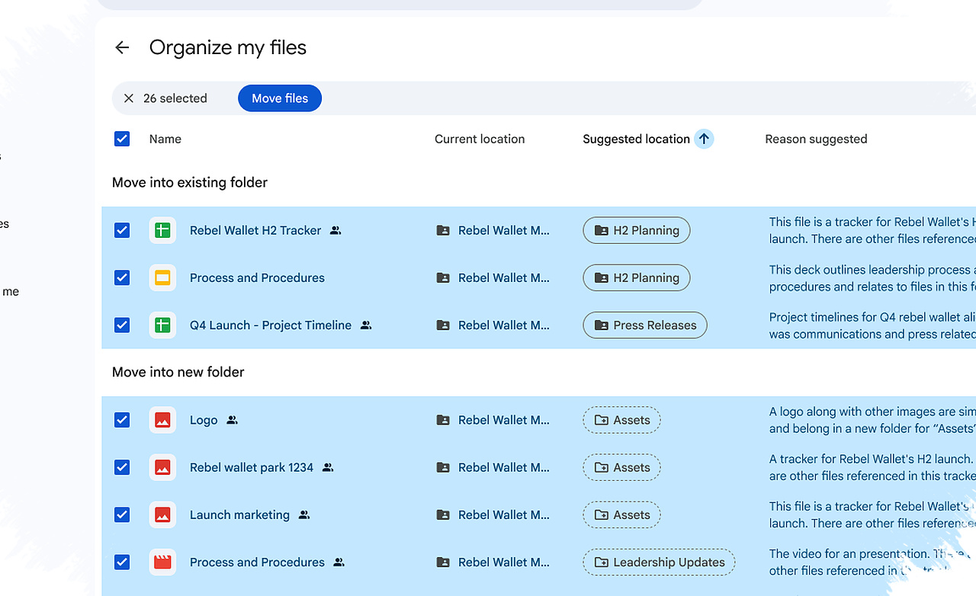Click the sort arrow beside Suggested location
Screen dimensions: 976x596
(704, 139)
